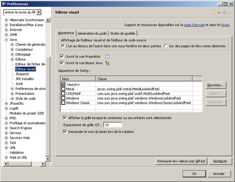This screenshot has height=182, width=235.
Task: Click the Nouveau... button
Action: (216, 85)
